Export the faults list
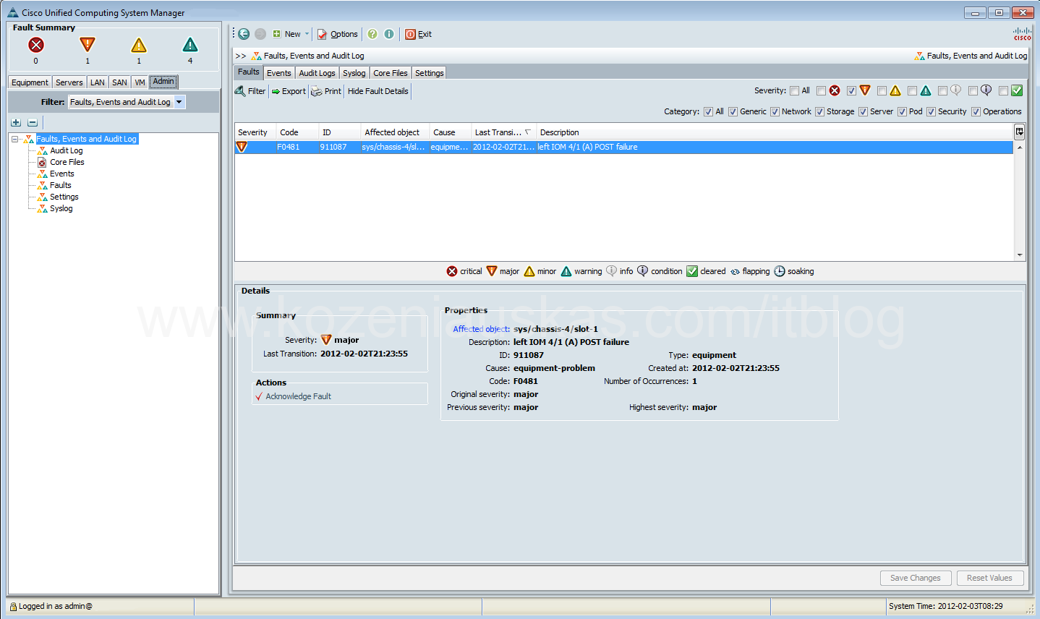This screenshot has width=1040, height=619. pyautogui.click(x=289, y=91)
